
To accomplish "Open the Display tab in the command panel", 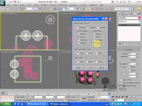I will coord(135,14).
